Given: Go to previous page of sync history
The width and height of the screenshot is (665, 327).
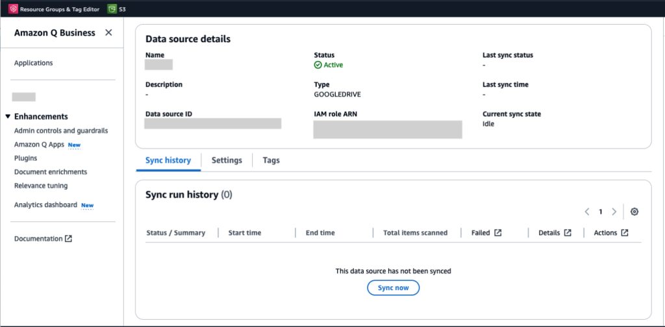Looking at the screenshot, I should tap(587, 212).
